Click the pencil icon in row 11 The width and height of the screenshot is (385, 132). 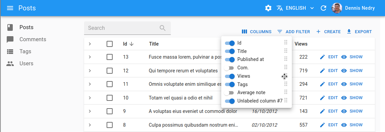[322, 84]
